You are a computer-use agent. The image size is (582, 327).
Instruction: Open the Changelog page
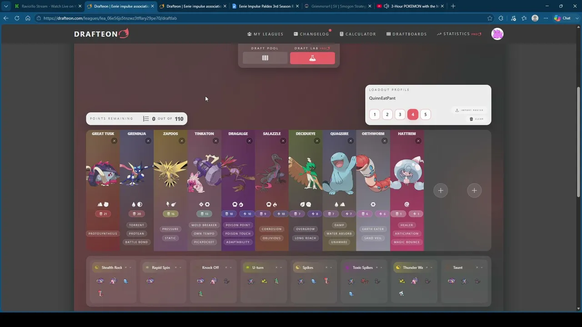tap(311, 34)
